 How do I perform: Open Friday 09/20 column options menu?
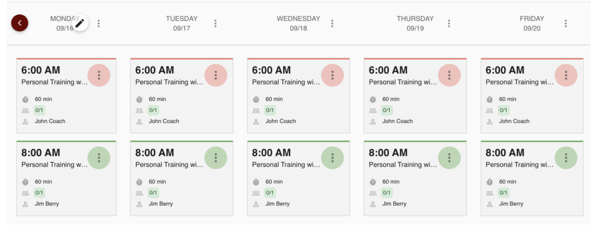[x=565, y=23]
